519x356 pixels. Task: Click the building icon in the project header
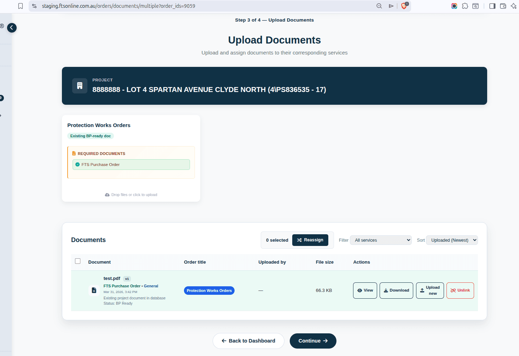80,86
